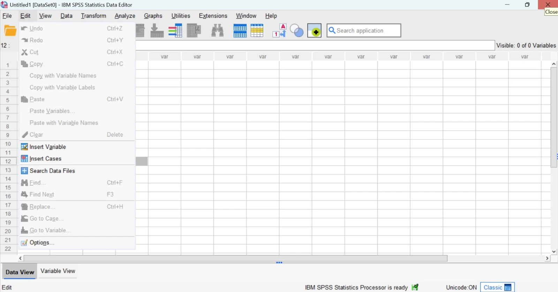Click the cell editor bar above grid
558x292 pixels.
click(315, 45)
